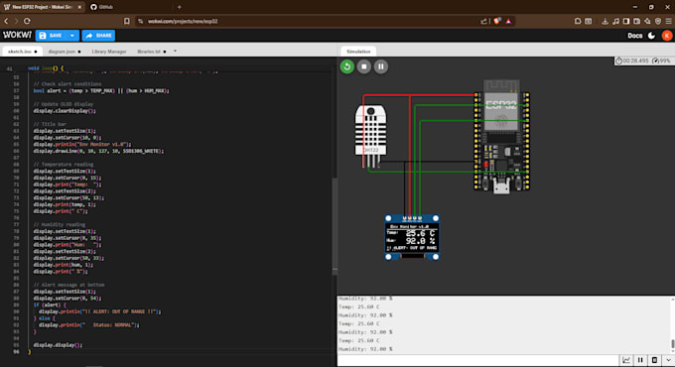675x367 pixels.
Task: Restart the simulation with the green button
Action: click(347, 66)
